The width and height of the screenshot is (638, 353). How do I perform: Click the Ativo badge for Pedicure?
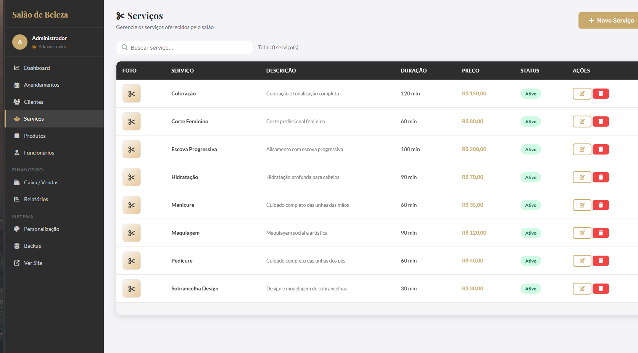click(531, 261)
